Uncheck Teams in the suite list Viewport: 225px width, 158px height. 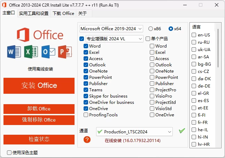(86, 90)
